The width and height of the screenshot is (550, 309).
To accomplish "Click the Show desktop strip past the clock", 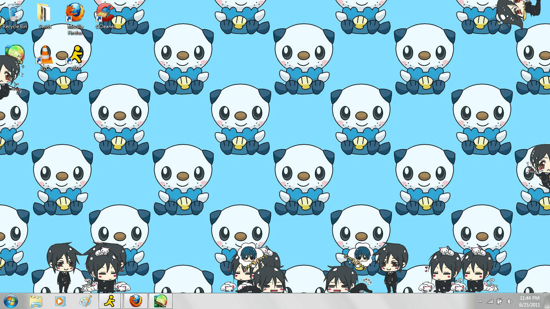I will [547, 301].
